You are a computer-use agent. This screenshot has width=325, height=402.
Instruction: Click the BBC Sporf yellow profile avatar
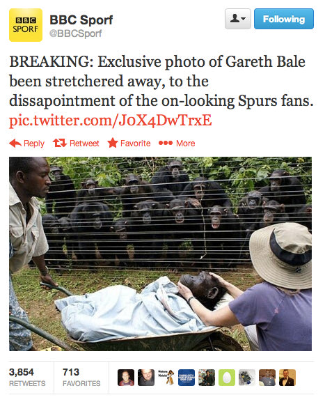click(x=26, y=25)
